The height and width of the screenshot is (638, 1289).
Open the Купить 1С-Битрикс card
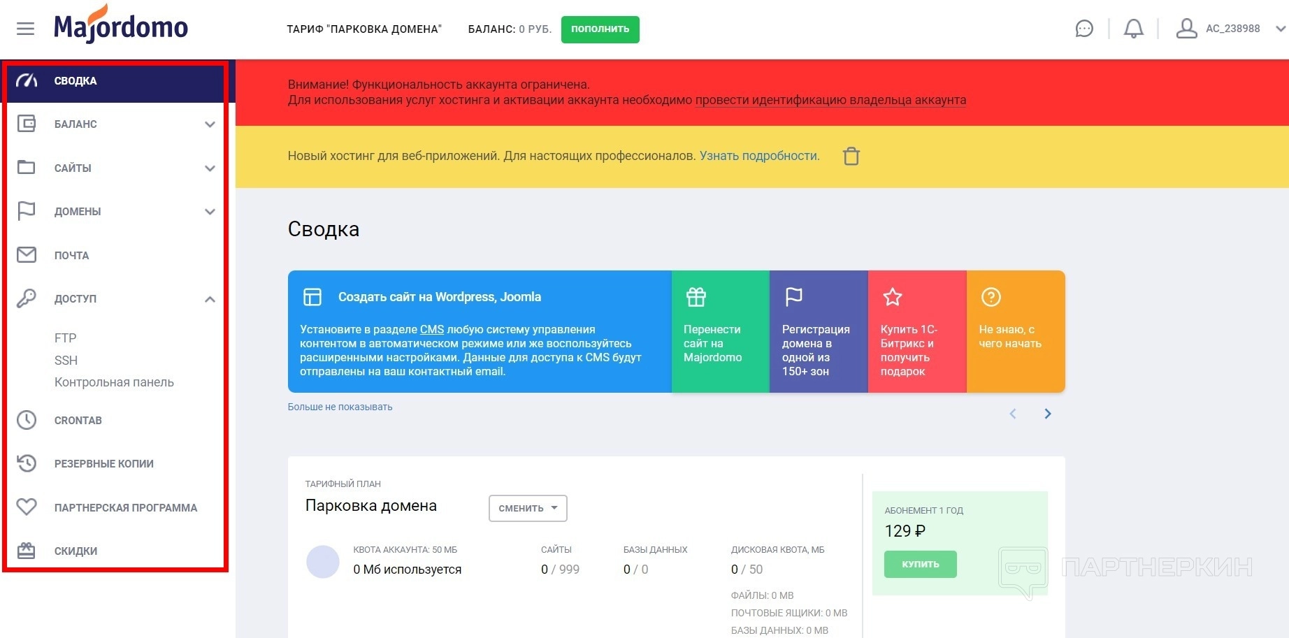917,331
